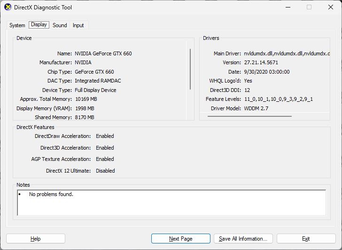Click the Driver Model WDDM 2.7 value
342x250 pixels.
[256, 108]
